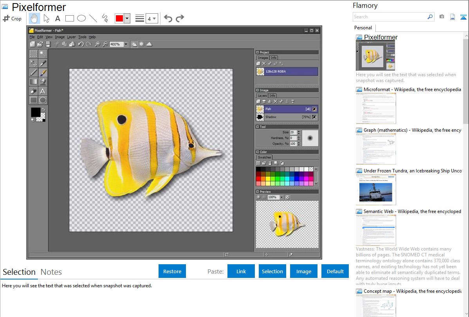Select the straight line tool
Viewport: 469px width, 317px height.
click(93, 18)
